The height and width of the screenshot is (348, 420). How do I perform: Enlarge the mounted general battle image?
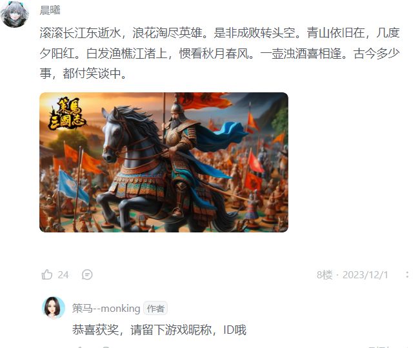(x=164, y=162)
